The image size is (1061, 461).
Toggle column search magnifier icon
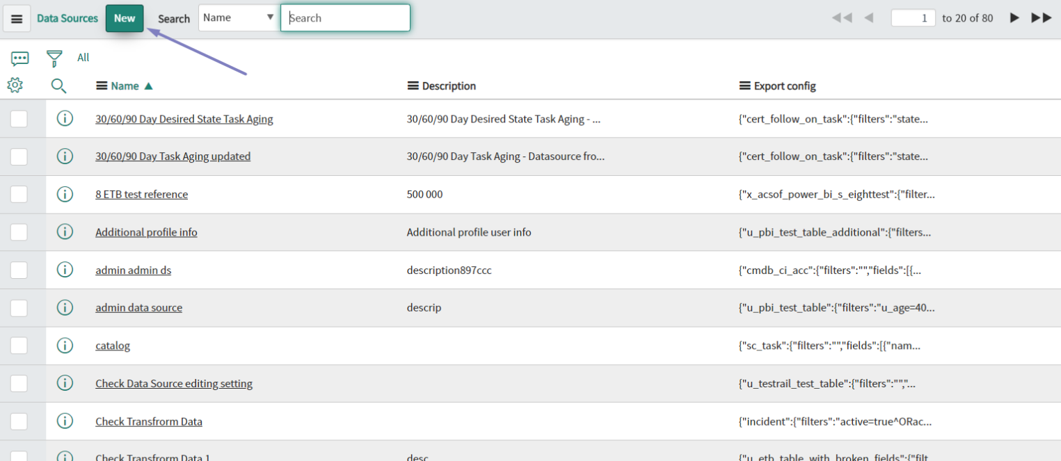coord(59,86)
